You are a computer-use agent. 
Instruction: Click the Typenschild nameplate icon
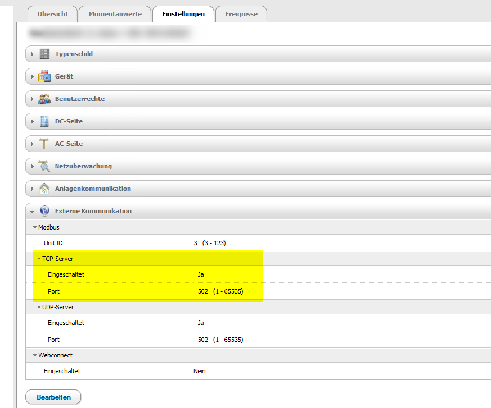[x=44, y=54]
